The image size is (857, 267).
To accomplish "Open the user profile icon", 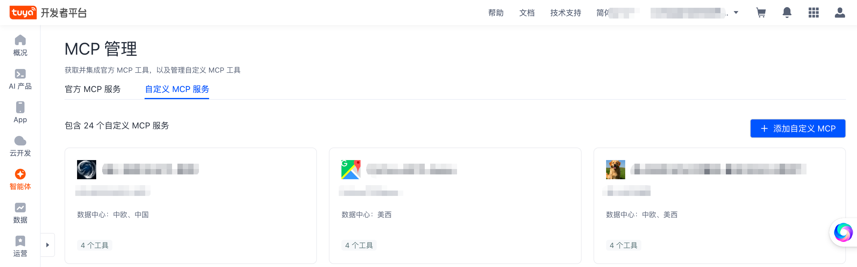I will point(840,13).
